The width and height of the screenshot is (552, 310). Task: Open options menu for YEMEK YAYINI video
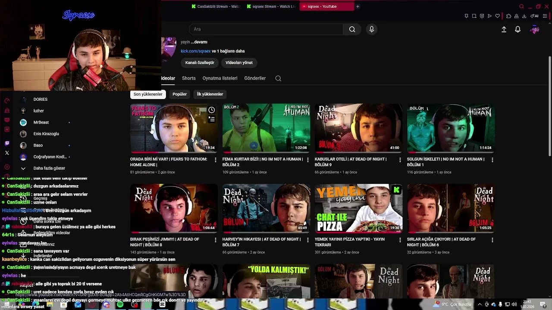pyautogui.click(x=400, y=240)
